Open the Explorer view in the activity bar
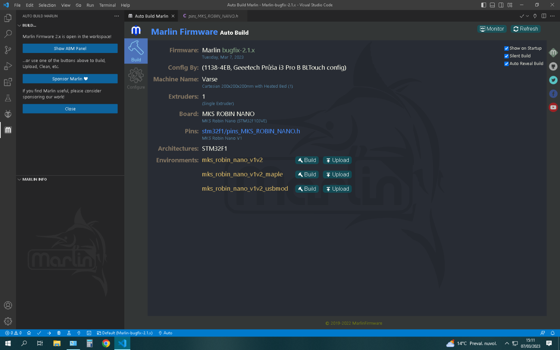560x350 pixels. coord(8,18)
